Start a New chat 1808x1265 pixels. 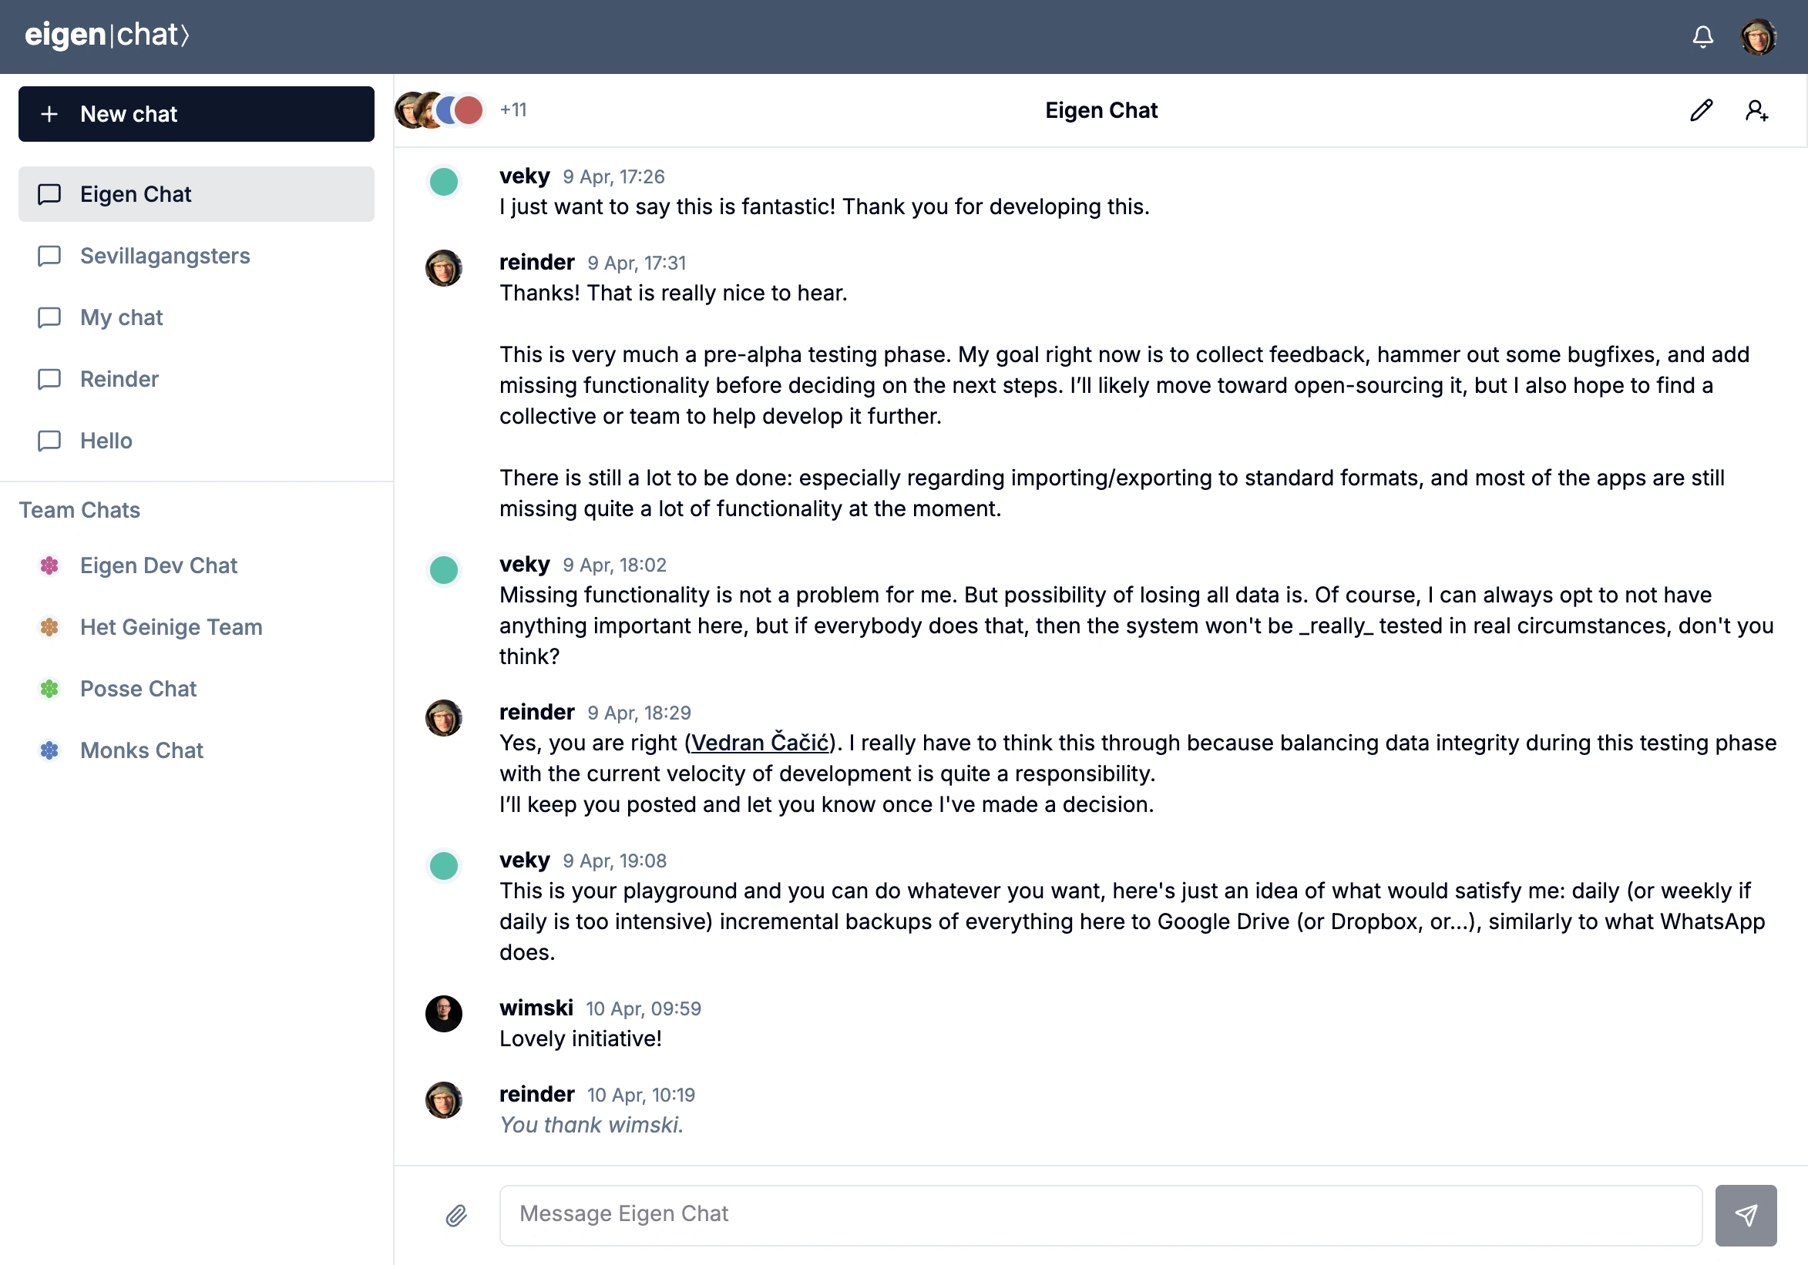point(196,114)
